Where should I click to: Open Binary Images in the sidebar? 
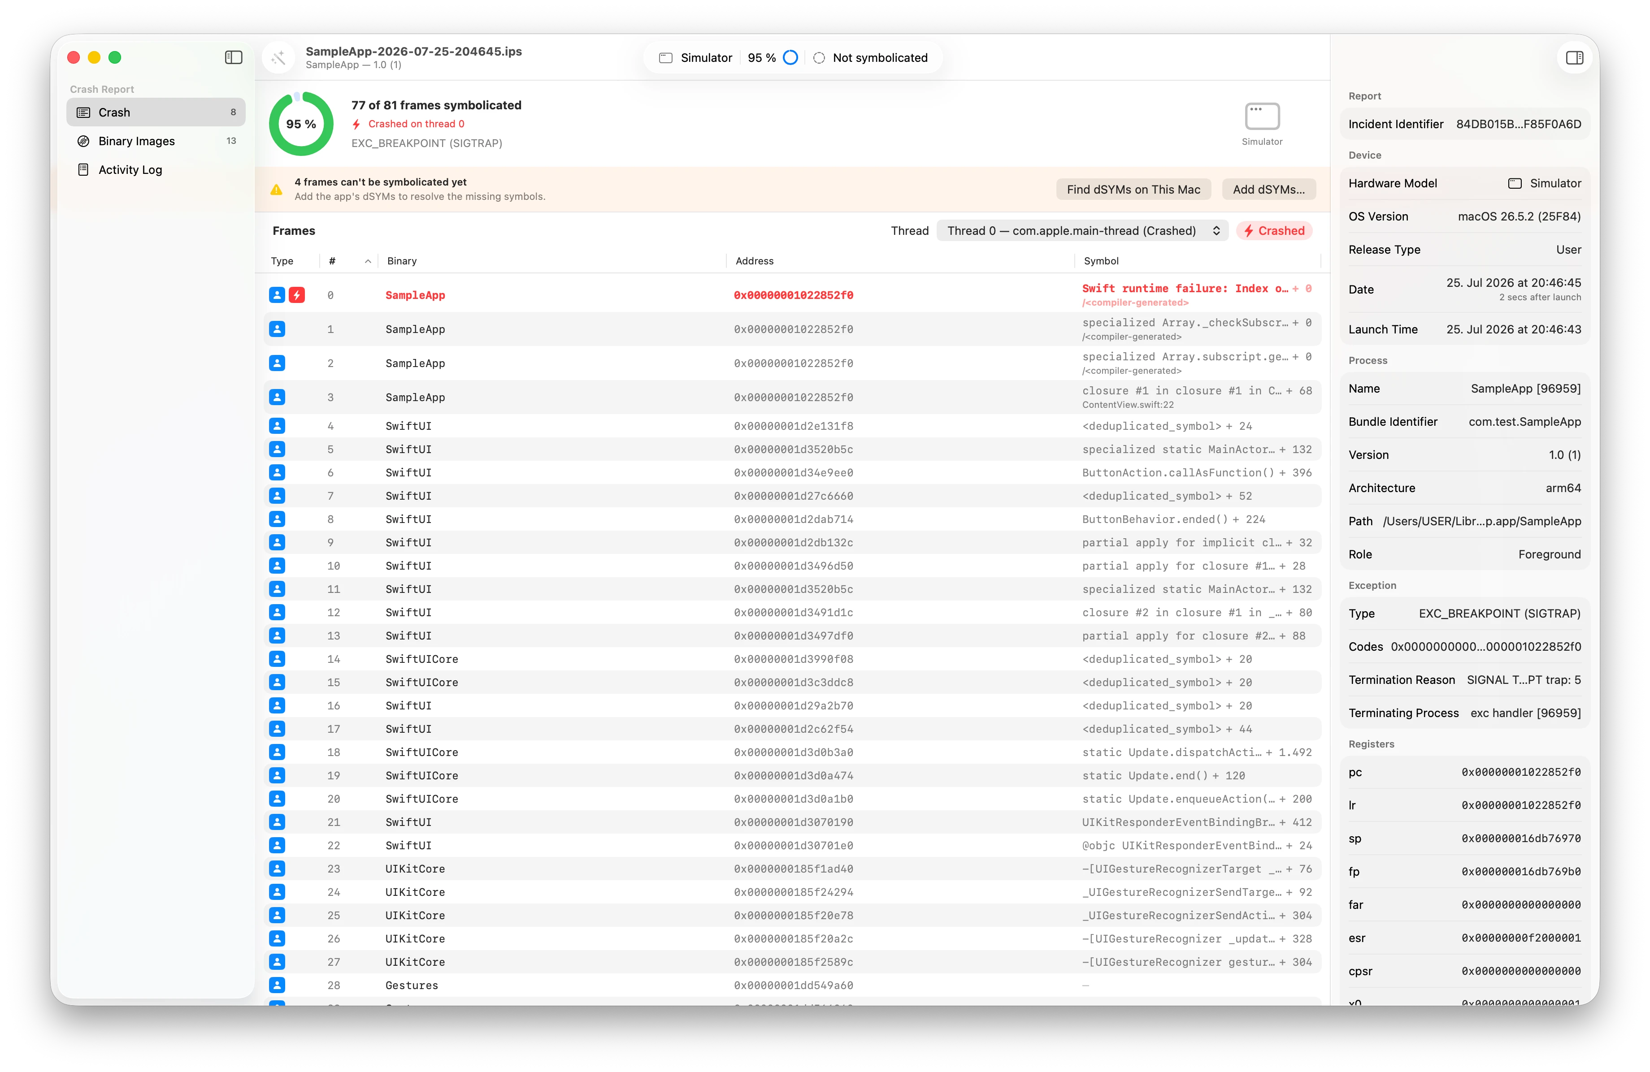[x=156, y=141]
